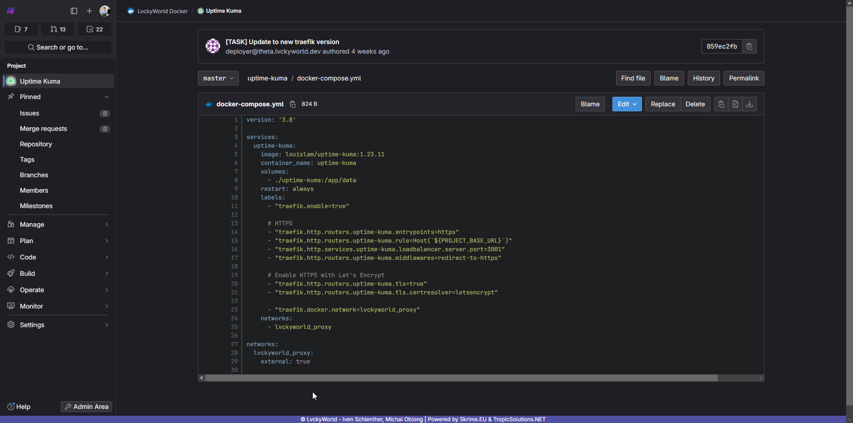Open raw view of the file

pyautogui.click(x=735, y=104)
